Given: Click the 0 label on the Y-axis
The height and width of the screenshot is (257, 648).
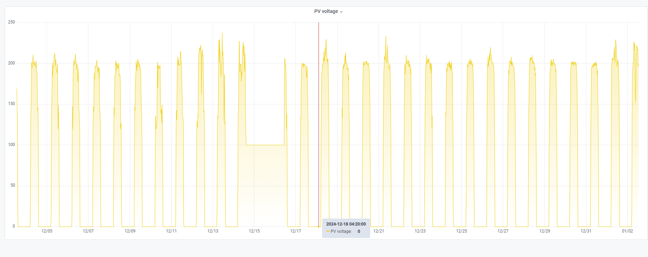Looking at the screenshot, I should (x=14, y=226).
